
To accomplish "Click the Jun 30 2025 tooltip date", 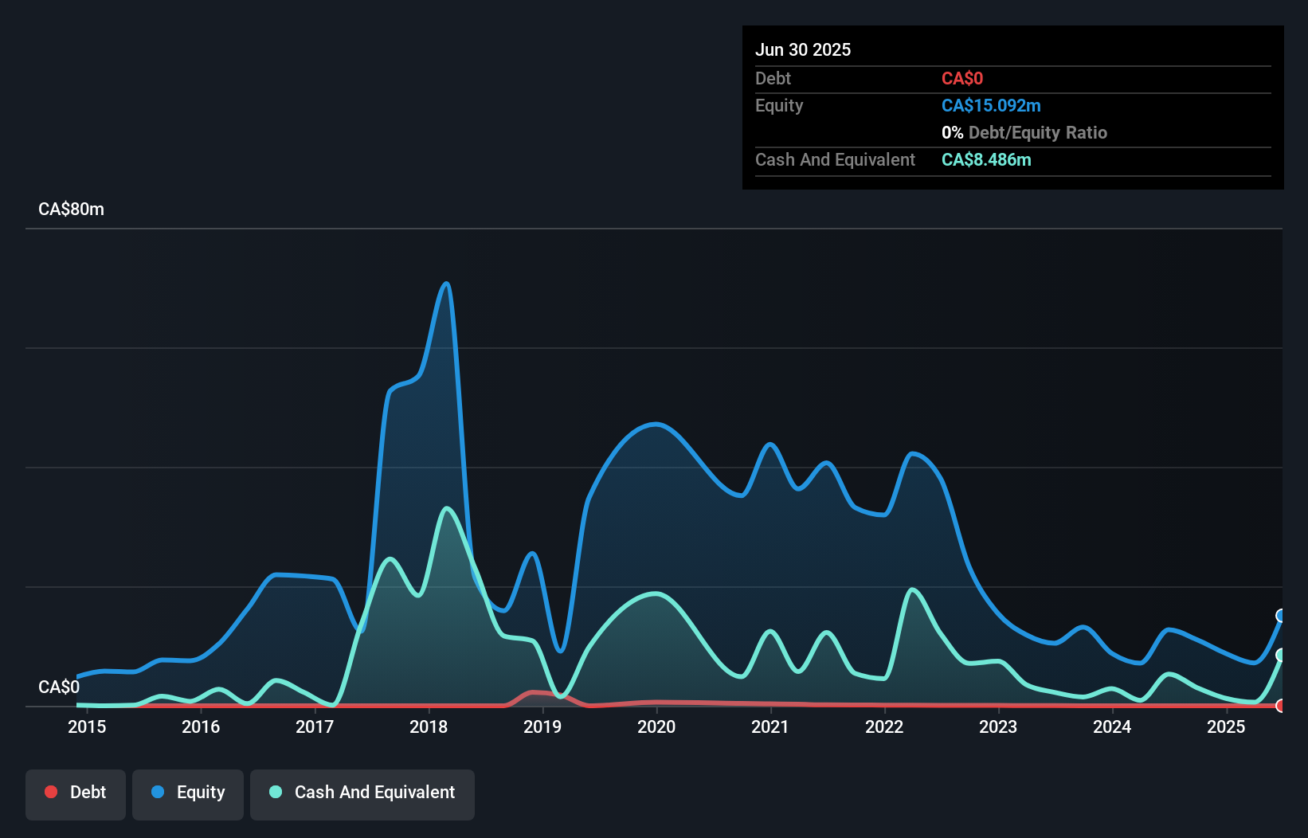I will [x=803, y=50].
